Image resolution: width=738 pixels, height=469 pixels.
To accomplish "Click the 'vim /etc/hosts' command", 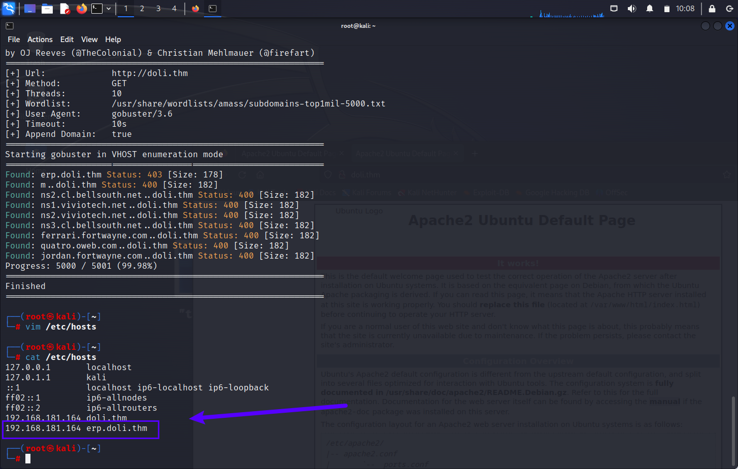I will (61, 327).
